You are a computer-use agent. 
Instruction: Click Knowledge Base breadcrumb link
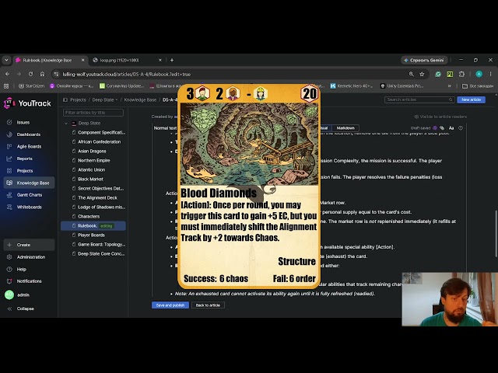point(140,99)
